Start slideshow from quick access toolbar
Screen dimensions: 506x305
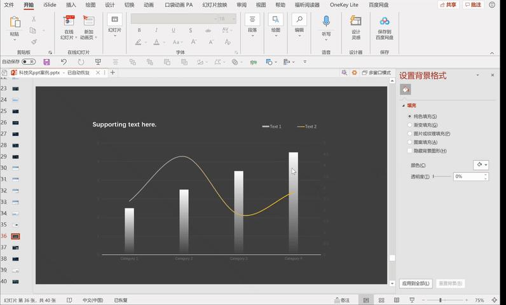tap(98, 62)
